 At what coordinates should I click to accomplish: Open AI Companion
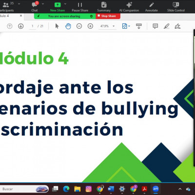[129, 7]
